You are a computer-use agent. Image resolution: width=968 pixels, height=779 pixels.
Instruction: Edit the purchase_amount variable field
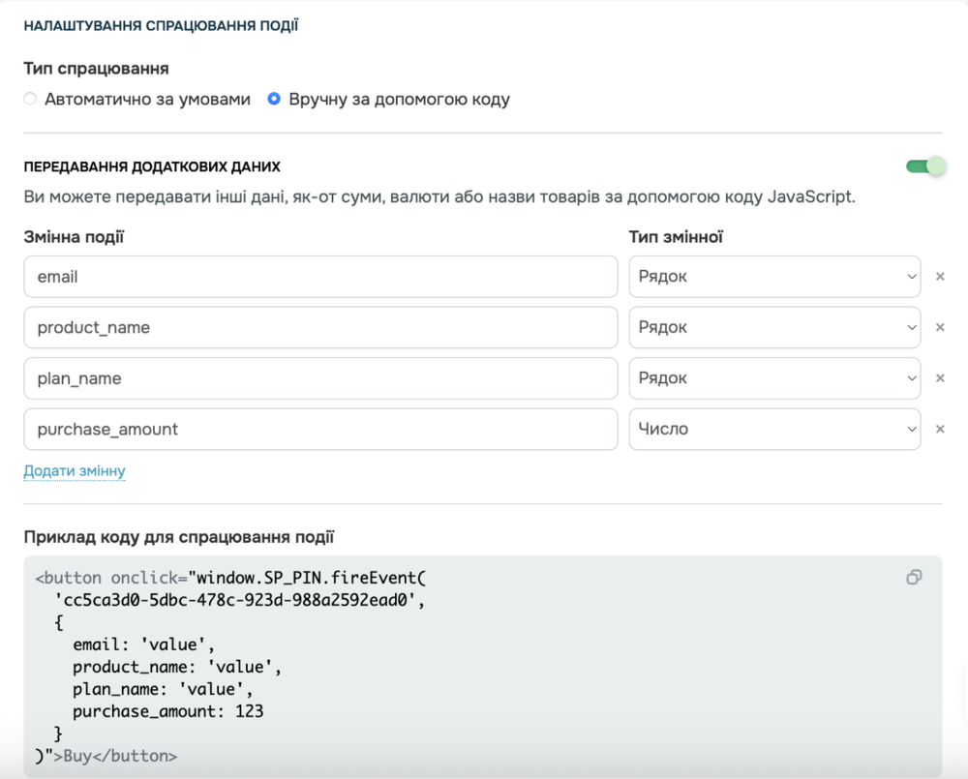pos(320,429)
